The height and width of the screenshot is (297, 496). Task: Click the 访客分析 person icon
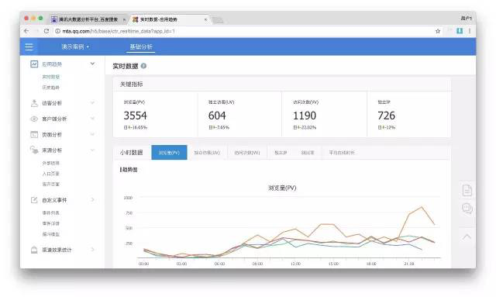coord(34,103)
